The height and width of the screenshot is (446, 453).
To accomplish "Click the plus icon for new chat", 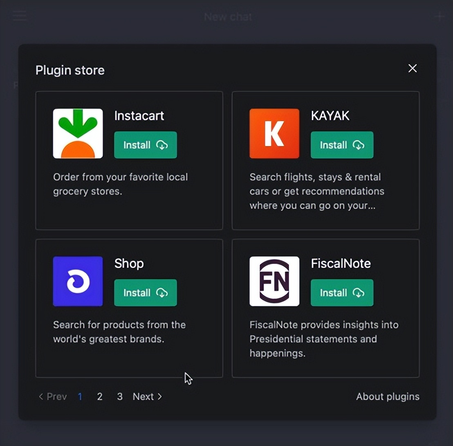I will click(x=440, y=16).
